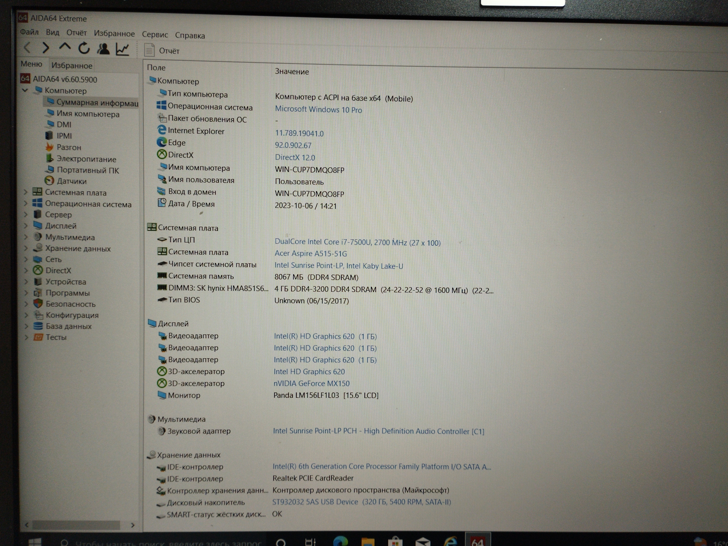Screen dimensions: 728x546
Task: Refresh the AIDA64 page
Action: pos(84,48)
